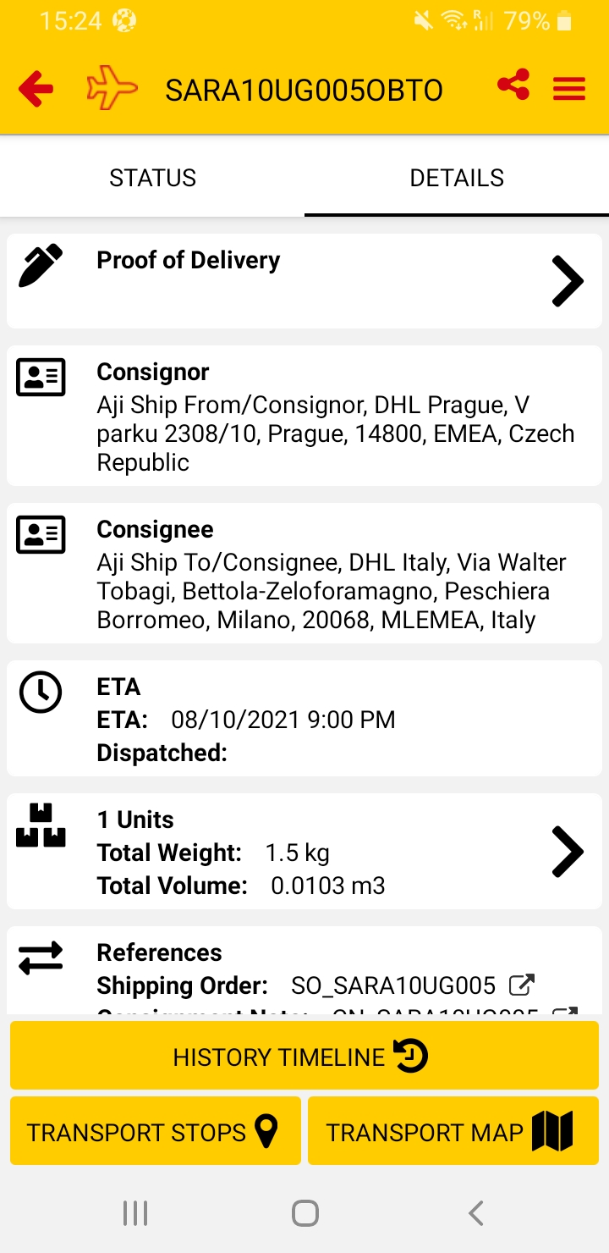Screen dimensions: 609x1253
Task: Tap the Consignor contact card icon
Action: [41, 378]
